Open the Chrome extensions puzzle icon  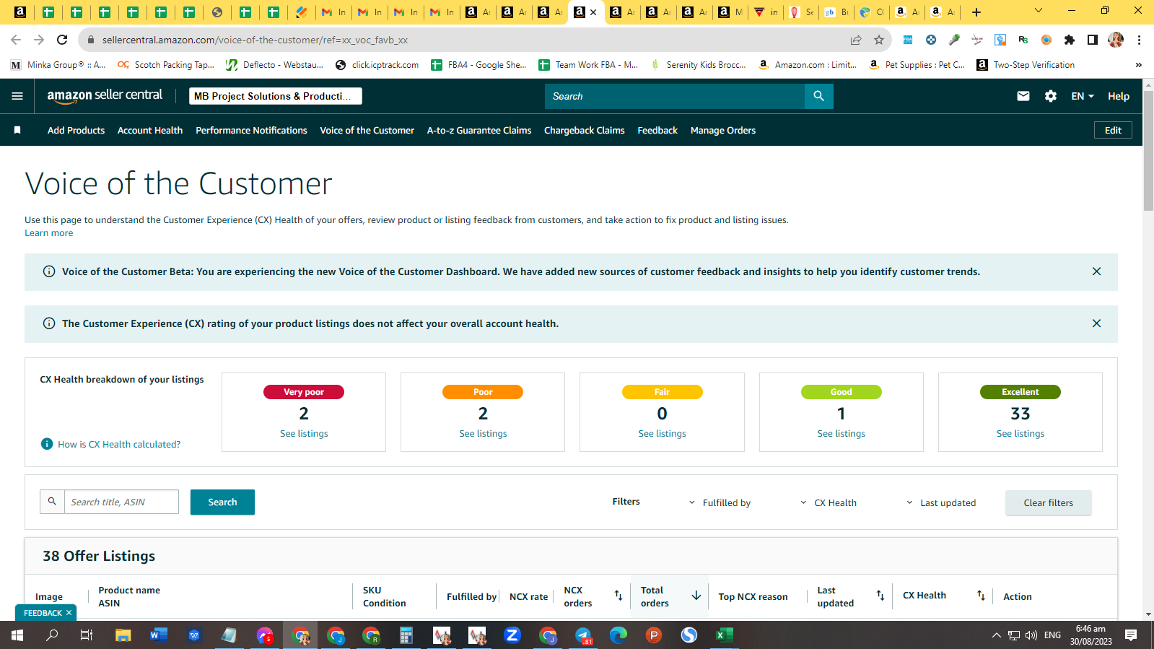click(x=1070, y=40)
